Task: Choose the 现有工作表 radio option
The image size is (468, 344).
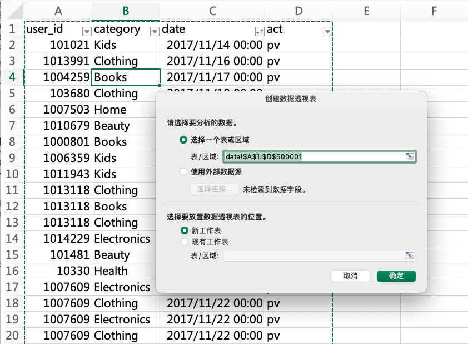Action: [x=184, y=242]
